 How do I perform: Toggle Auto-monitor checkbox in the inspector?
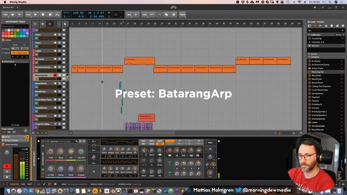[x=3, y=145]
